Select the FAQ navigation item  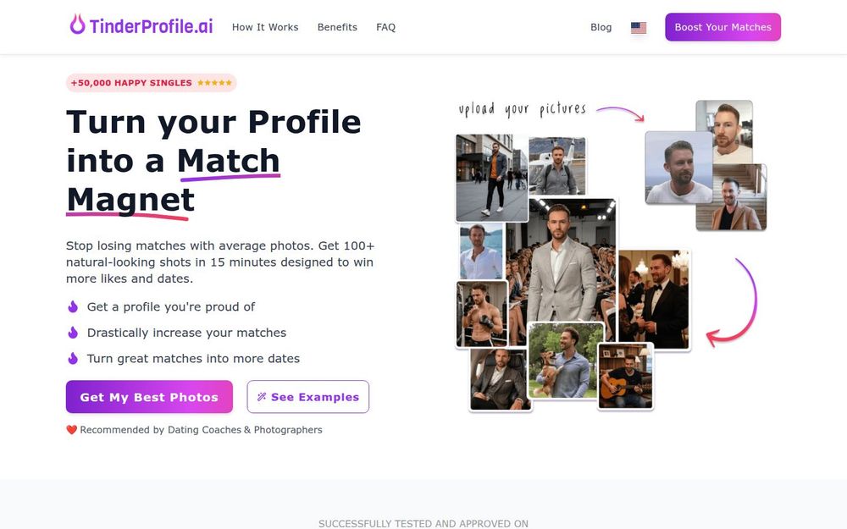tap(386, 26)
